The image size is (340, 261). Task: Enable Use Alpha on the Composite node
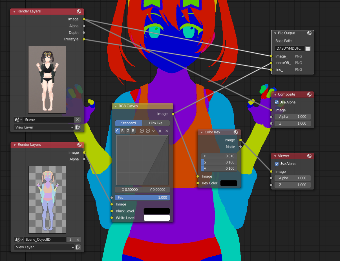[276, 102]
